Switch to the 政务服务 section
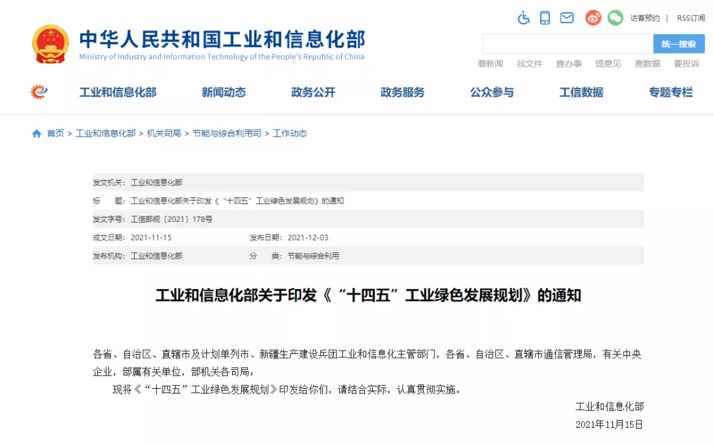The height and width of the screenshot is (445, 714). tap(403, 92)
